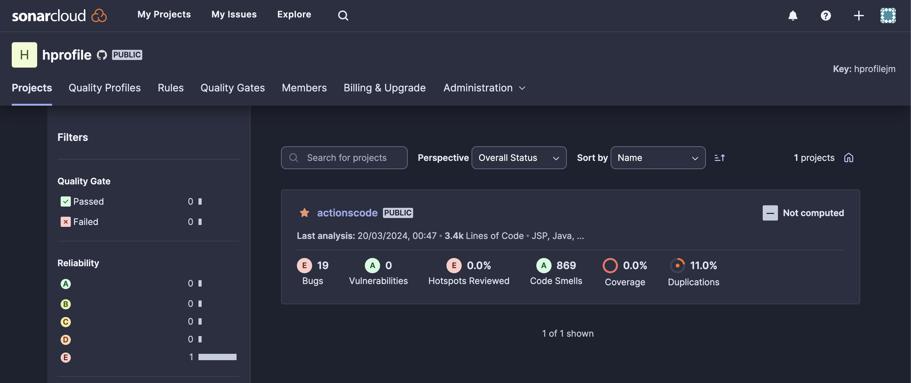
Task: Open the notifications bell
Action: [793, 15]
